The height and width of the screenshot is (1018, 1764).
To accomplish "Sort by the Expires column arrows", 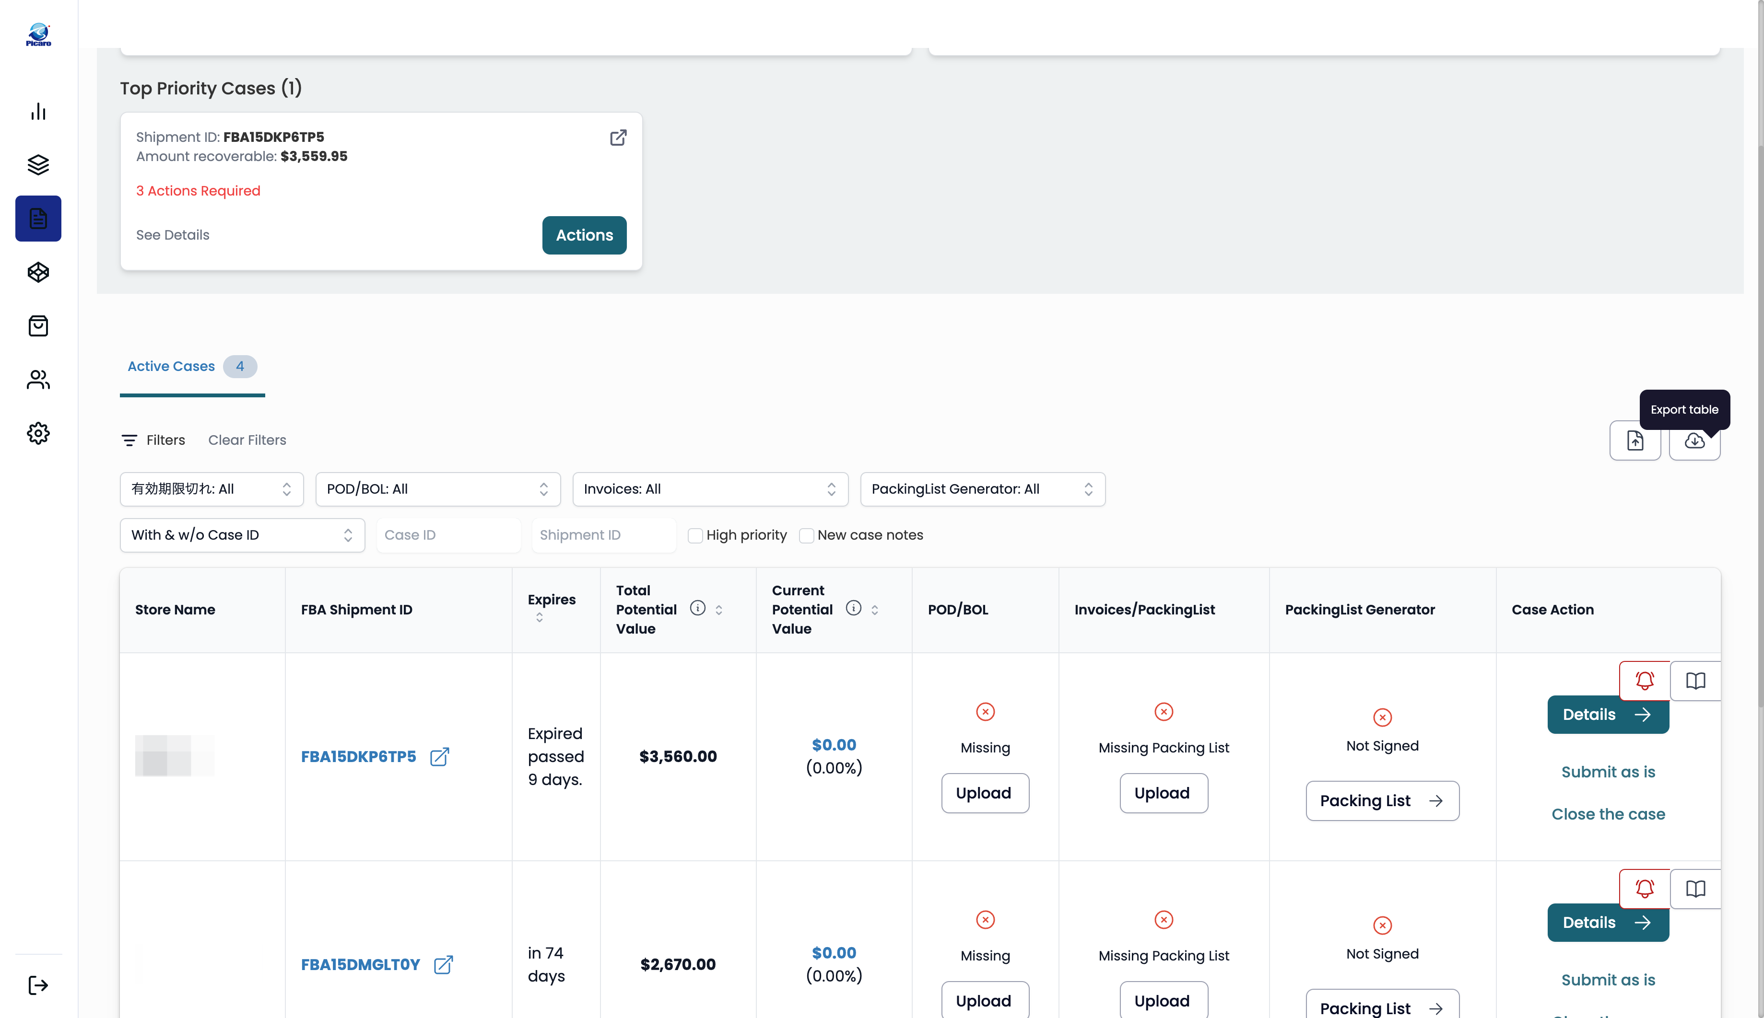I will (x=539, y=617).
